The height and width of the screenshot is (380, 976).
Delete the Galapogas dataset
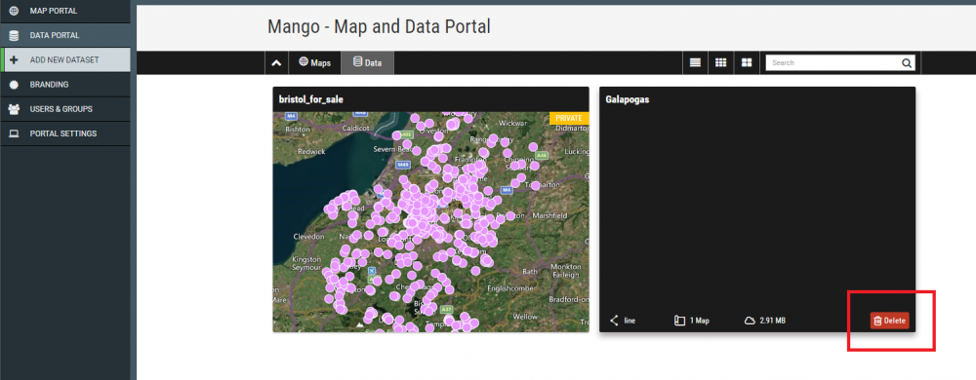click(x=889, y=321)
